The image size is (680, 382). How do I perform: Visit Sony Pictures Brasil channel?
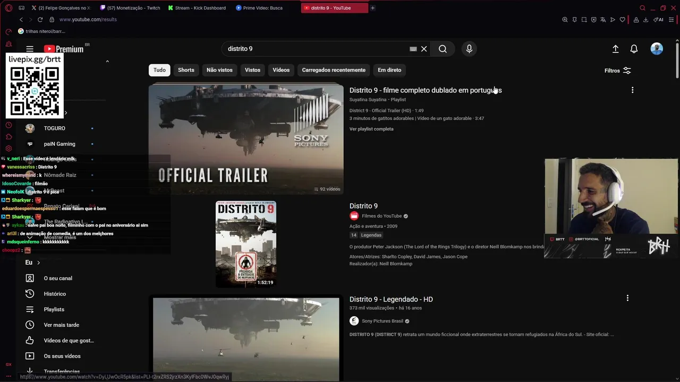[x=382, y=321]
